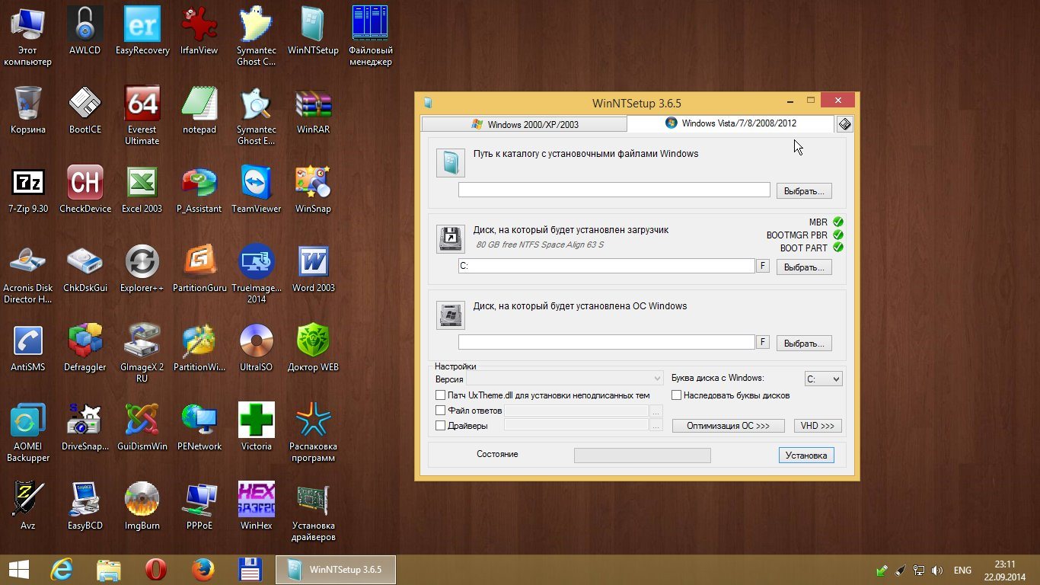The height and width of the screenshot is (585, 1040).
Task: Select the Доктор WEB icon
Action: [x=313, y=348]
